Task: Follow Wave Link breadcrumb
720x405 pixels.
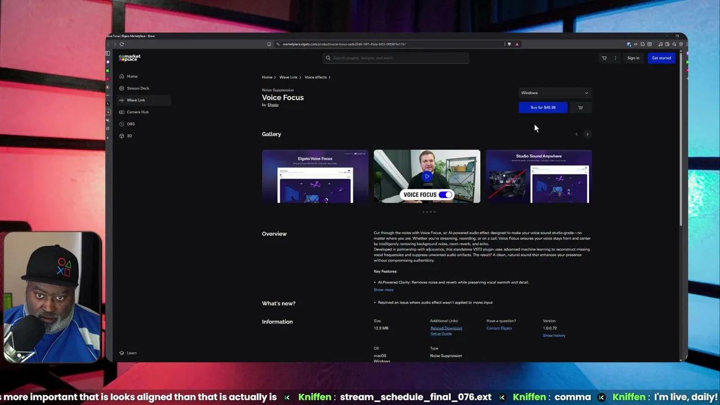Action: pos(288,77)
